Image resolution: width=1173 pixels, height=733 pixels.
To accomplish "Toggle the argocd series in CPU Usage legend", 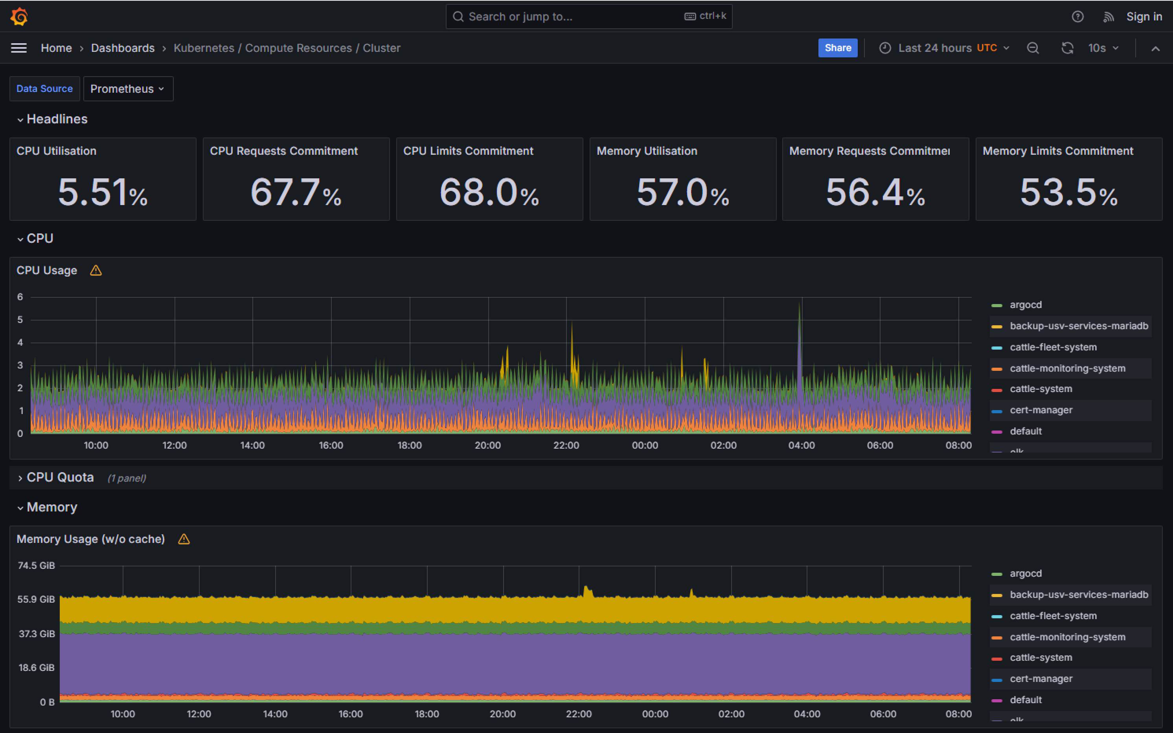I will (x=1025, y=304).
